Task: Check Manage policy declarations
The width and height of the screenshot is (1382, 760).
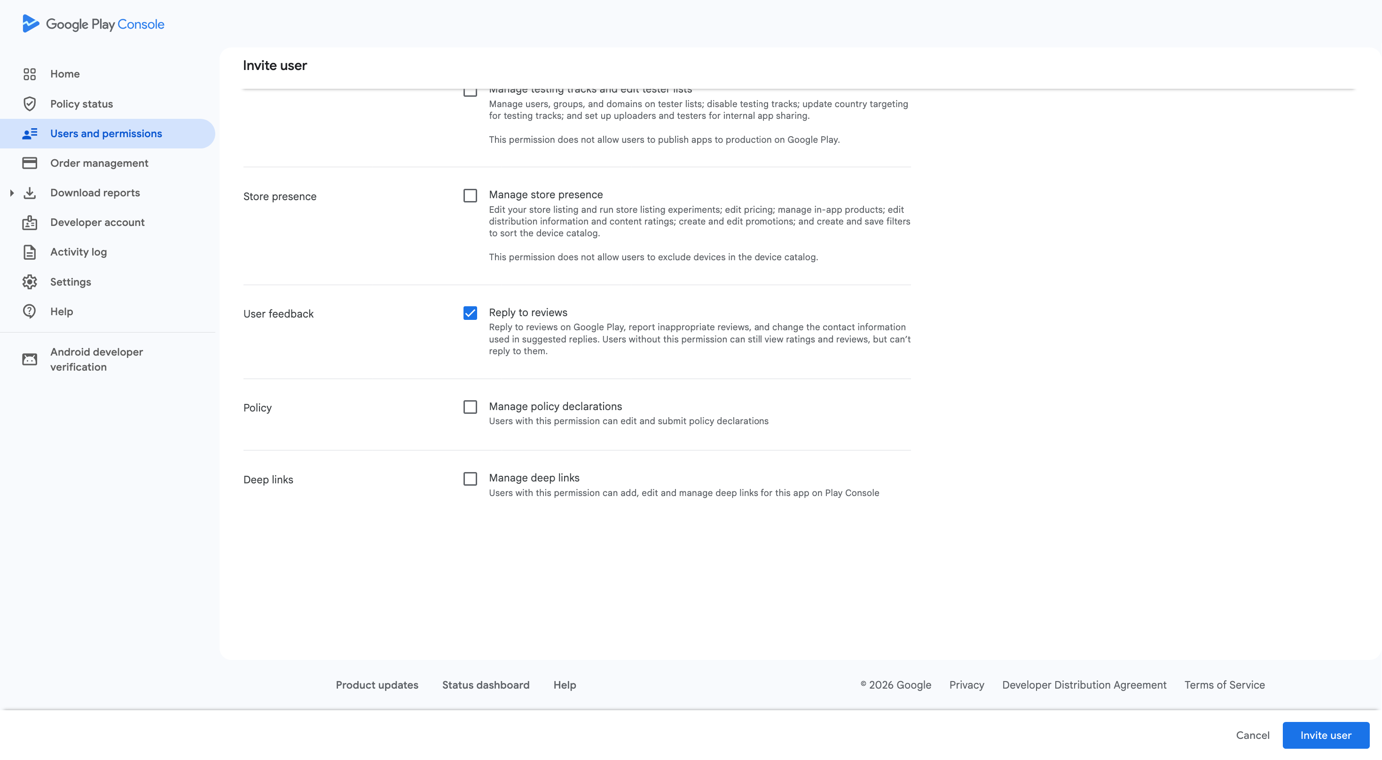Action: coord(470,407)
